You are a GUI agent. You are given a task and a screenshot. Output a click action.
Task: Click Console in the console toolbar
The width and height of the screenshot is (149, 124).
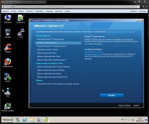(x=68, y=11)
